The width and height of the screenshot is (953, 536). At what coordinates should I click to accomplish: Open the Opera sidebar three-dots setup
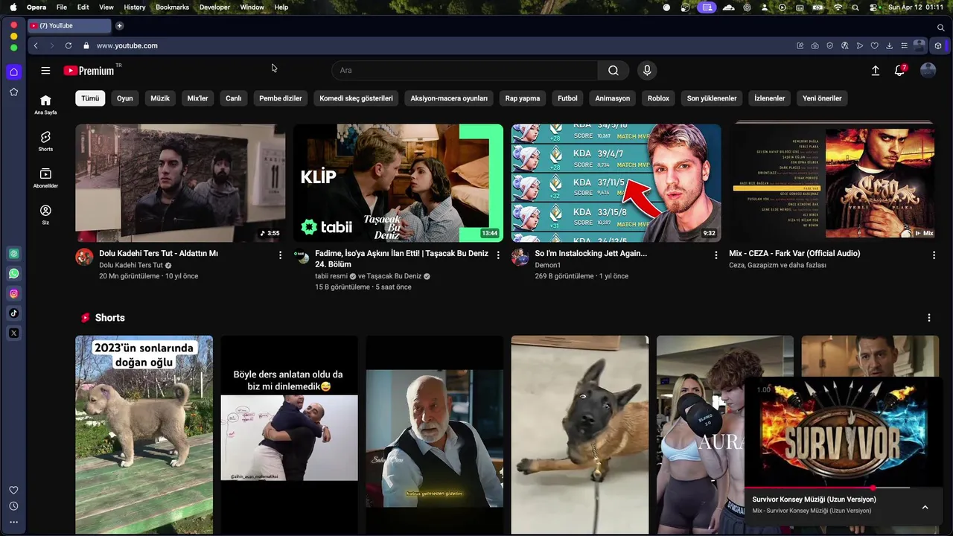point(13,523)
